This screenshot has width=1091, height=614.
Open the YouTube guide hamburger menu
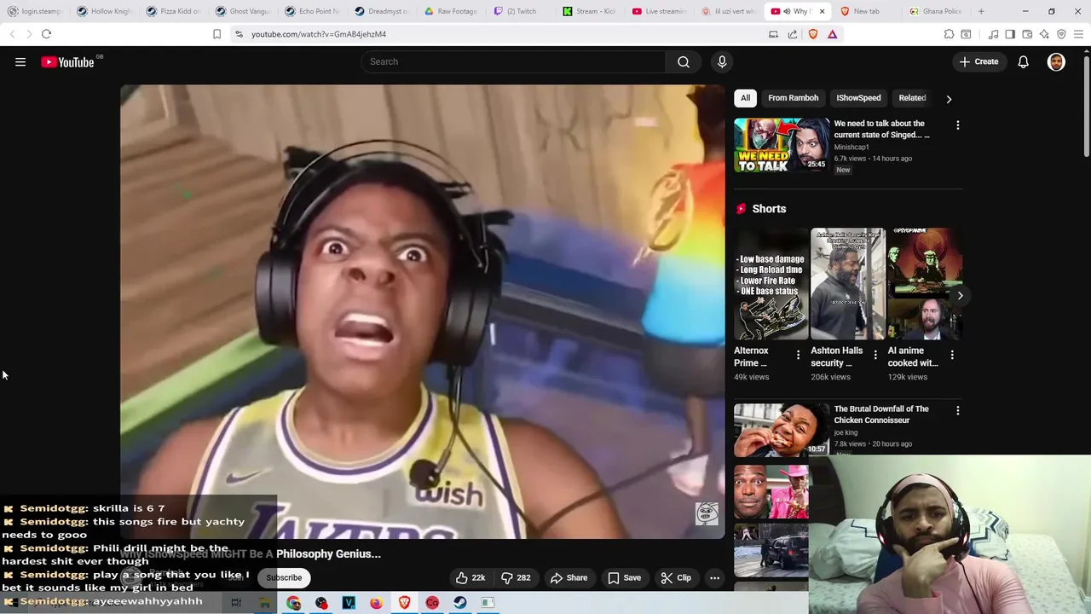click(20, 61)
